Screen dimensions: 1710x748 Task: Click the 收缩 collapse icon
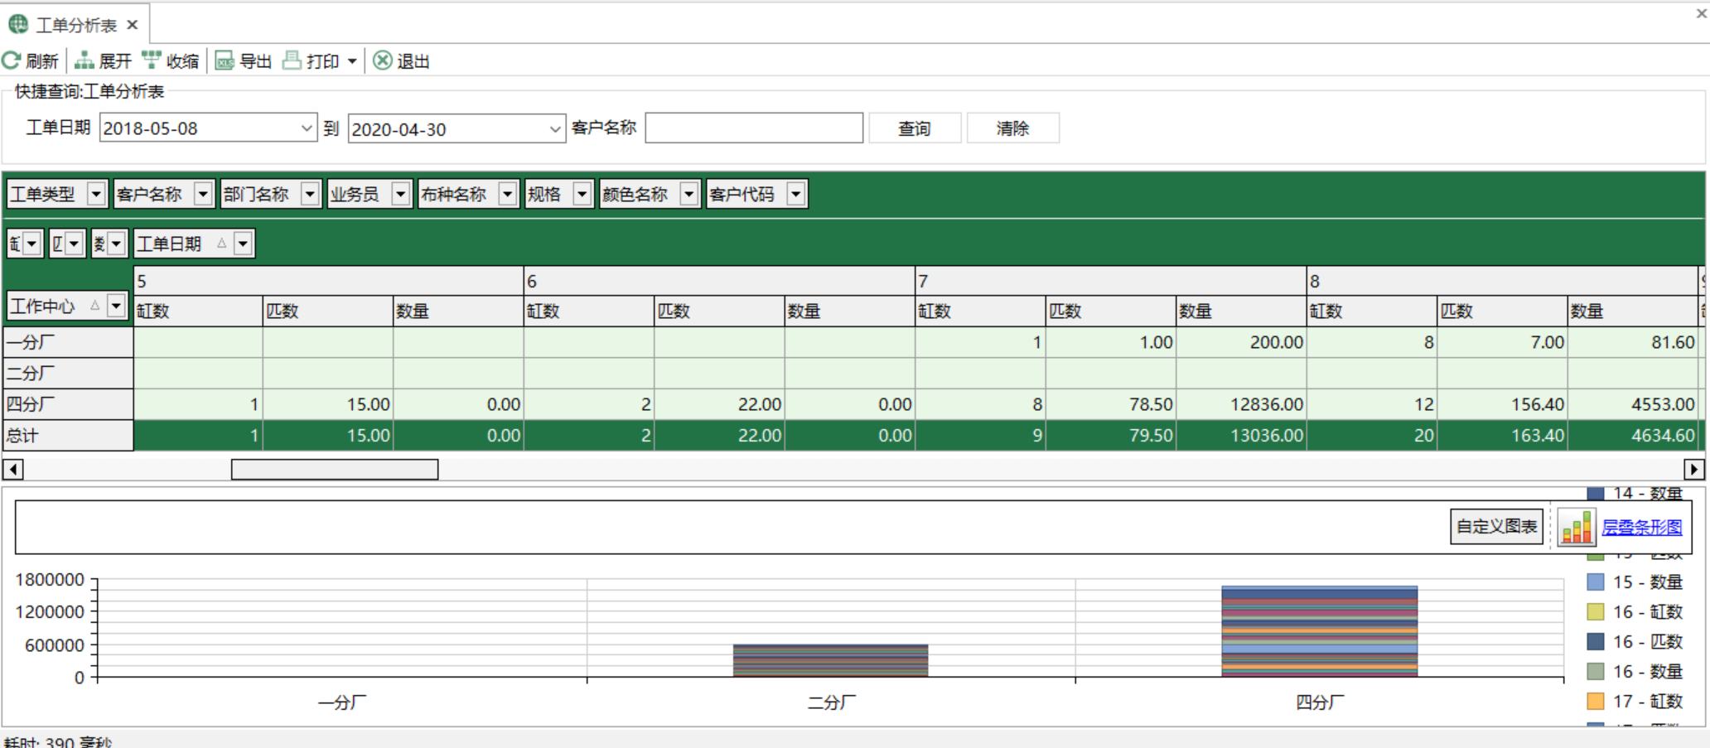coord(152,60)
